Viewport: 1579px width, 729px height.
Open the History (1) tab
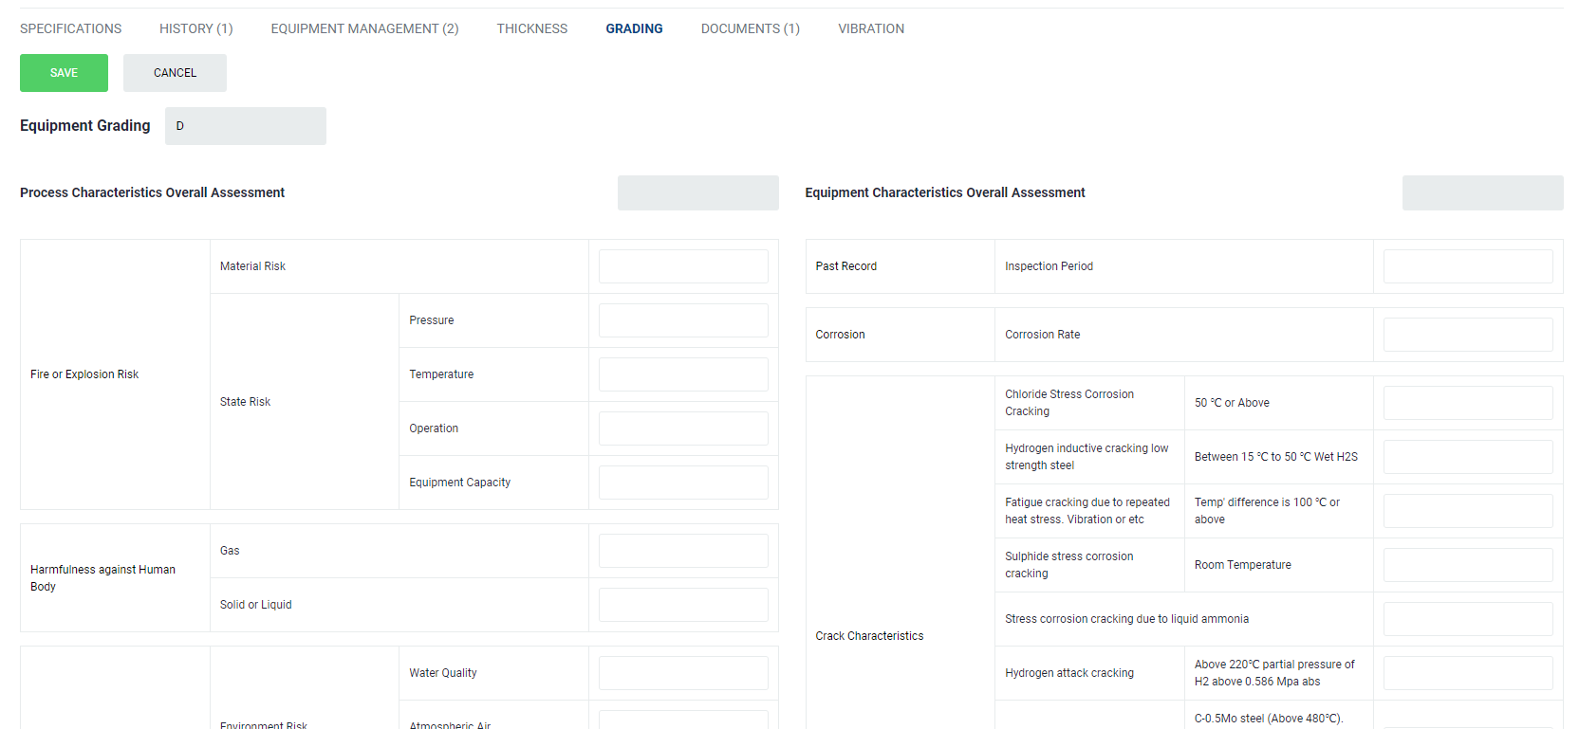(195, 28)
